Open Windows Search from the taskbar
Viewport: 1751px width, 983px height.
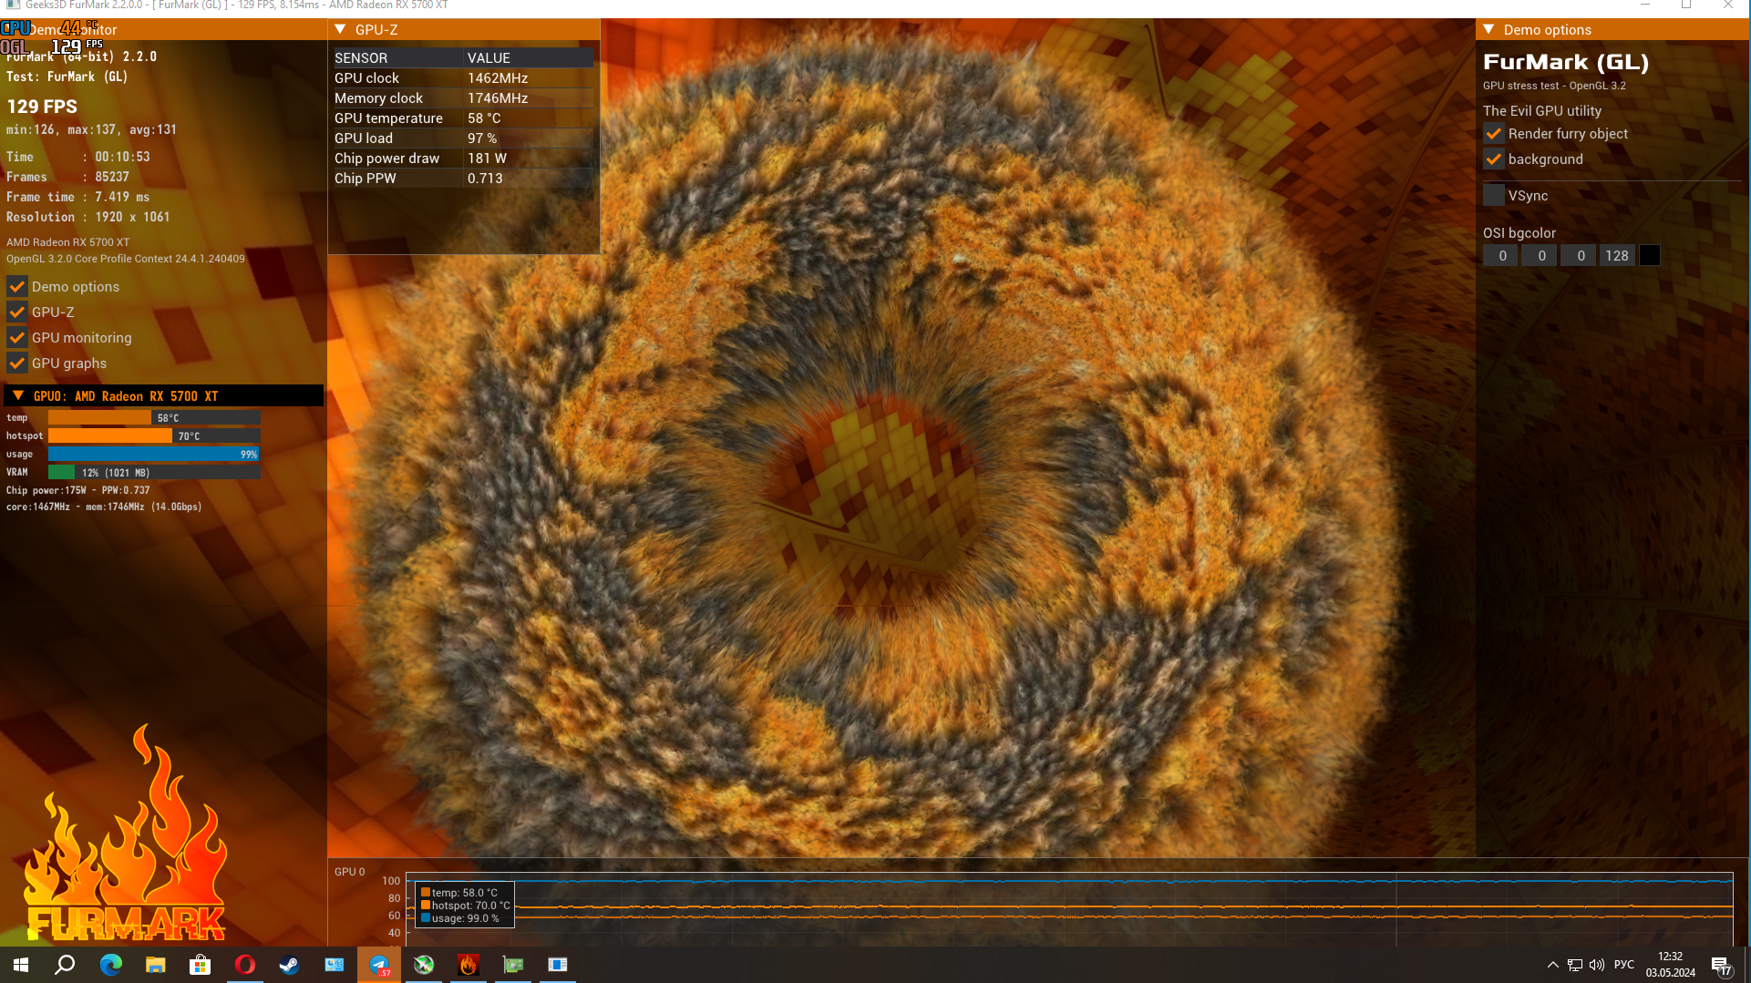point(65,965)
